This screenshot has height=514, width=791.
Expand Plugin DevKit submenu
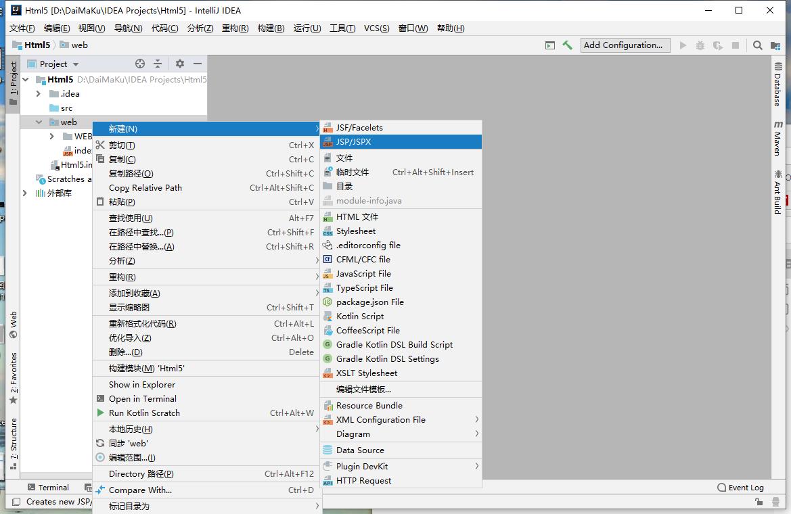[401, 466]
